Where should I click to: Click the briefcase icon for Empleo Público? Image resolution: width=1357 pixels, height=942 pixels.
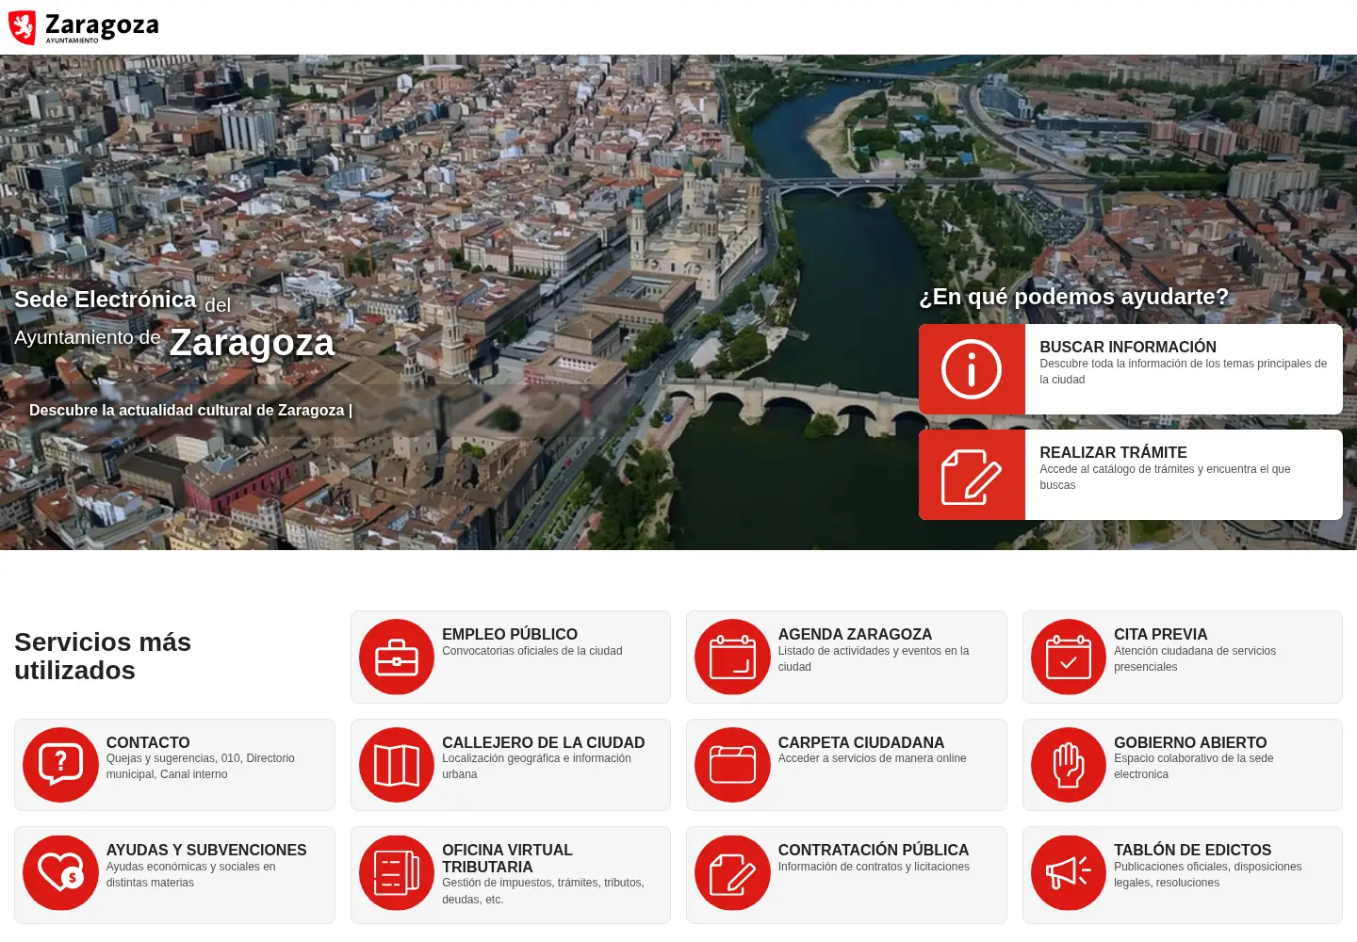[x=397, y=658]
